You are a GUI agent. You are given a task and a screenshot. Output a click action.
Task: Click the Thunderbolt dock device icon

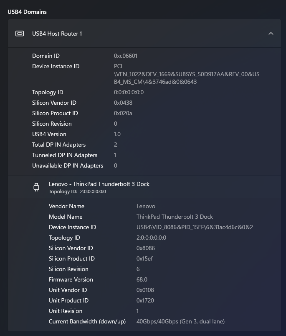[36, 187]
